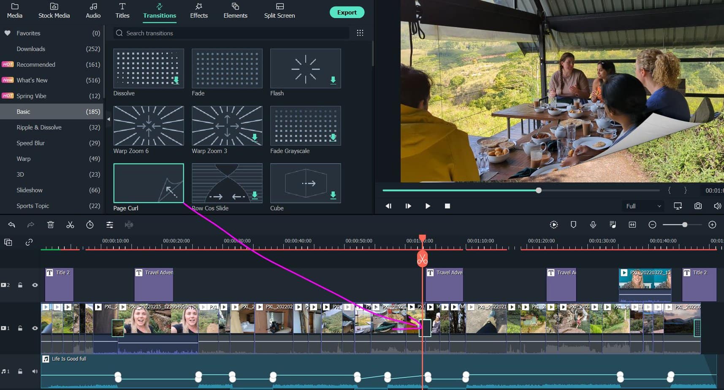Lock the top title track
Image resolution: width=724 pixels, height=390 pixels.
tap(20, 285)
